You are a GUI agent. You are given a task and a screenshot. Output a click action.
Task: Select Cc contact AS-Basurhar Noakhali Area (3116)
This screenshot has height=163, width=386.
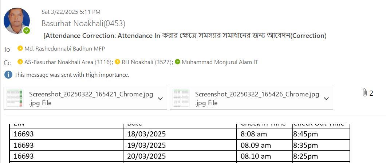(69, 62)
